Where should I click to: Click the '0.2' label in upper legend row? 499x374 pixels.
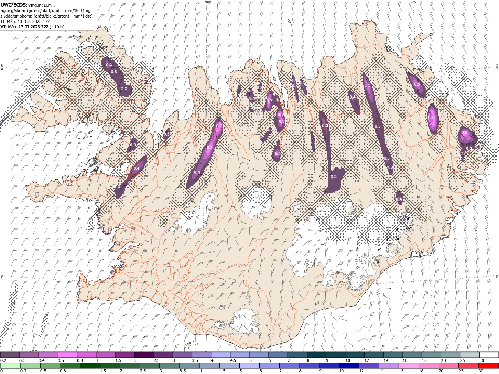[x=3, y=360]
